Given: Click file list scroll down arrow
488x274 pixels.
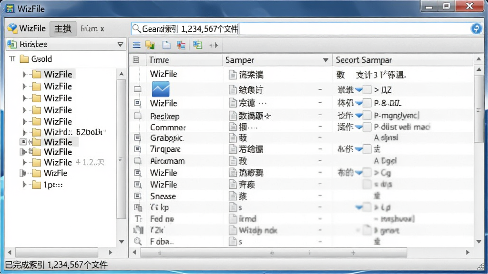Looking at the screenshot, I should click(478, 241).
